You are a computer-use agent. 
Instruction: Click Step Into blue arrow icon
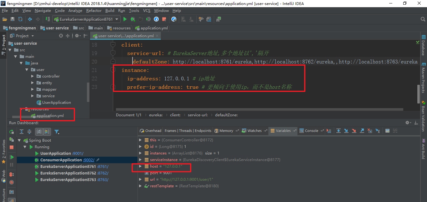click(346, 131)
